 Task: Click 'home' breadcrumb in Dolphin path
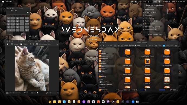pos(127,46)
